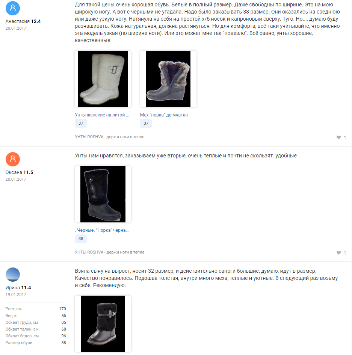Click username Оксана 11.5
This screenshot has width=352, height=355.
coord(19,172)
